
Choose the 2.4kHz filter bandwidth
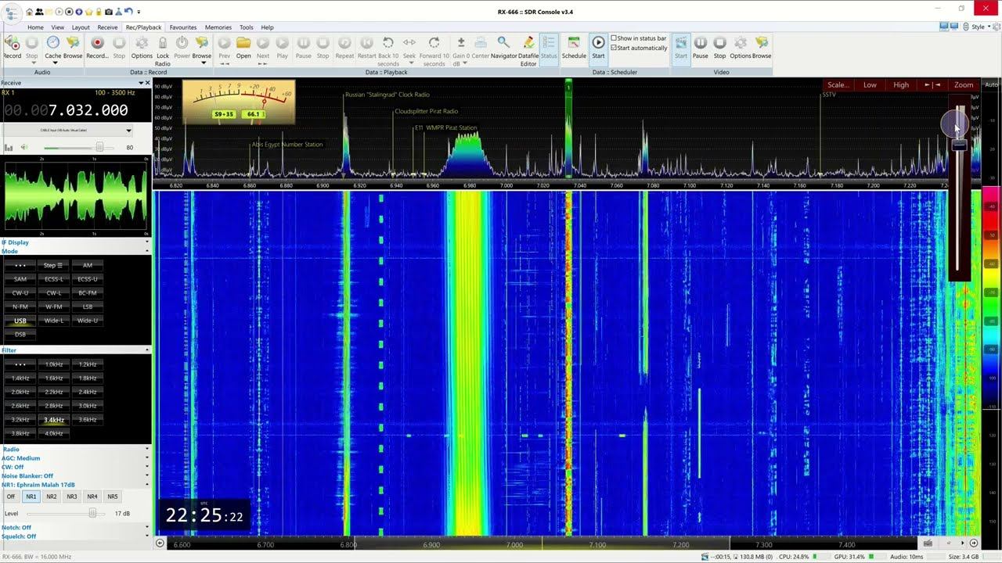[88, 392]
